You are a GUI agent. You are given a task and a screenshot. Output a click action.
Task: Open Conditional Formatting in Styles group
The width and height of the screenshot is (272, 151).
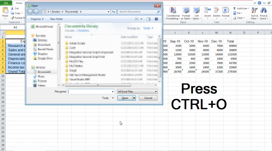coord(173,14)
